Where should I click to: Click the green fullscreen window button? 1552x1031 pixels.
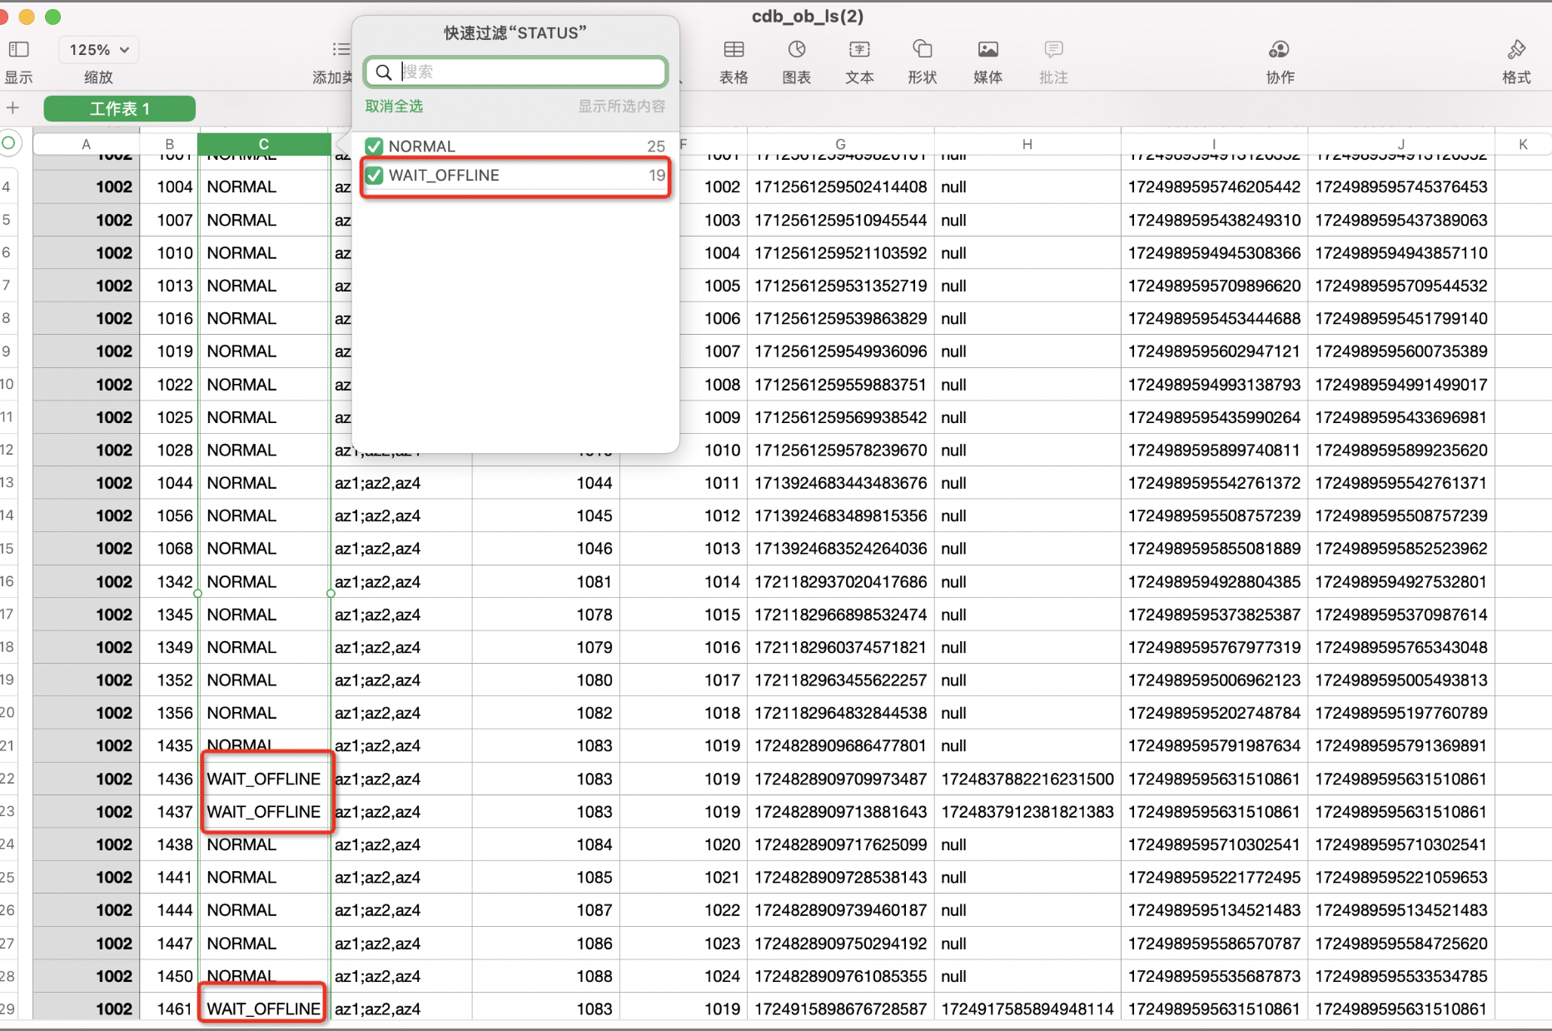(53, 16)
